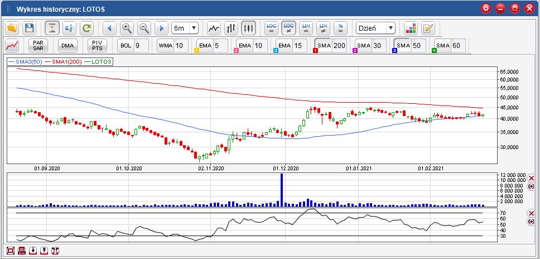Save chart with the floppy disk icon
The width and height of the screenshot is (540, 259).
(30, 28)
